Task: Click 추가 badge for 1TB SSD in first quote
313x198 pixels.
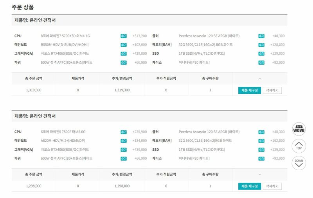Action: click(x=261, y=54)
